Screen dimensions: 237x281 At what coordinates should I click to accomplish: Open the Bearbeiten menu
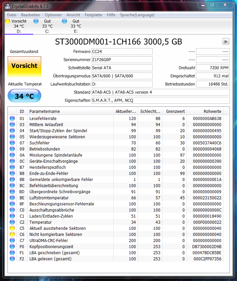click(31, 15)
